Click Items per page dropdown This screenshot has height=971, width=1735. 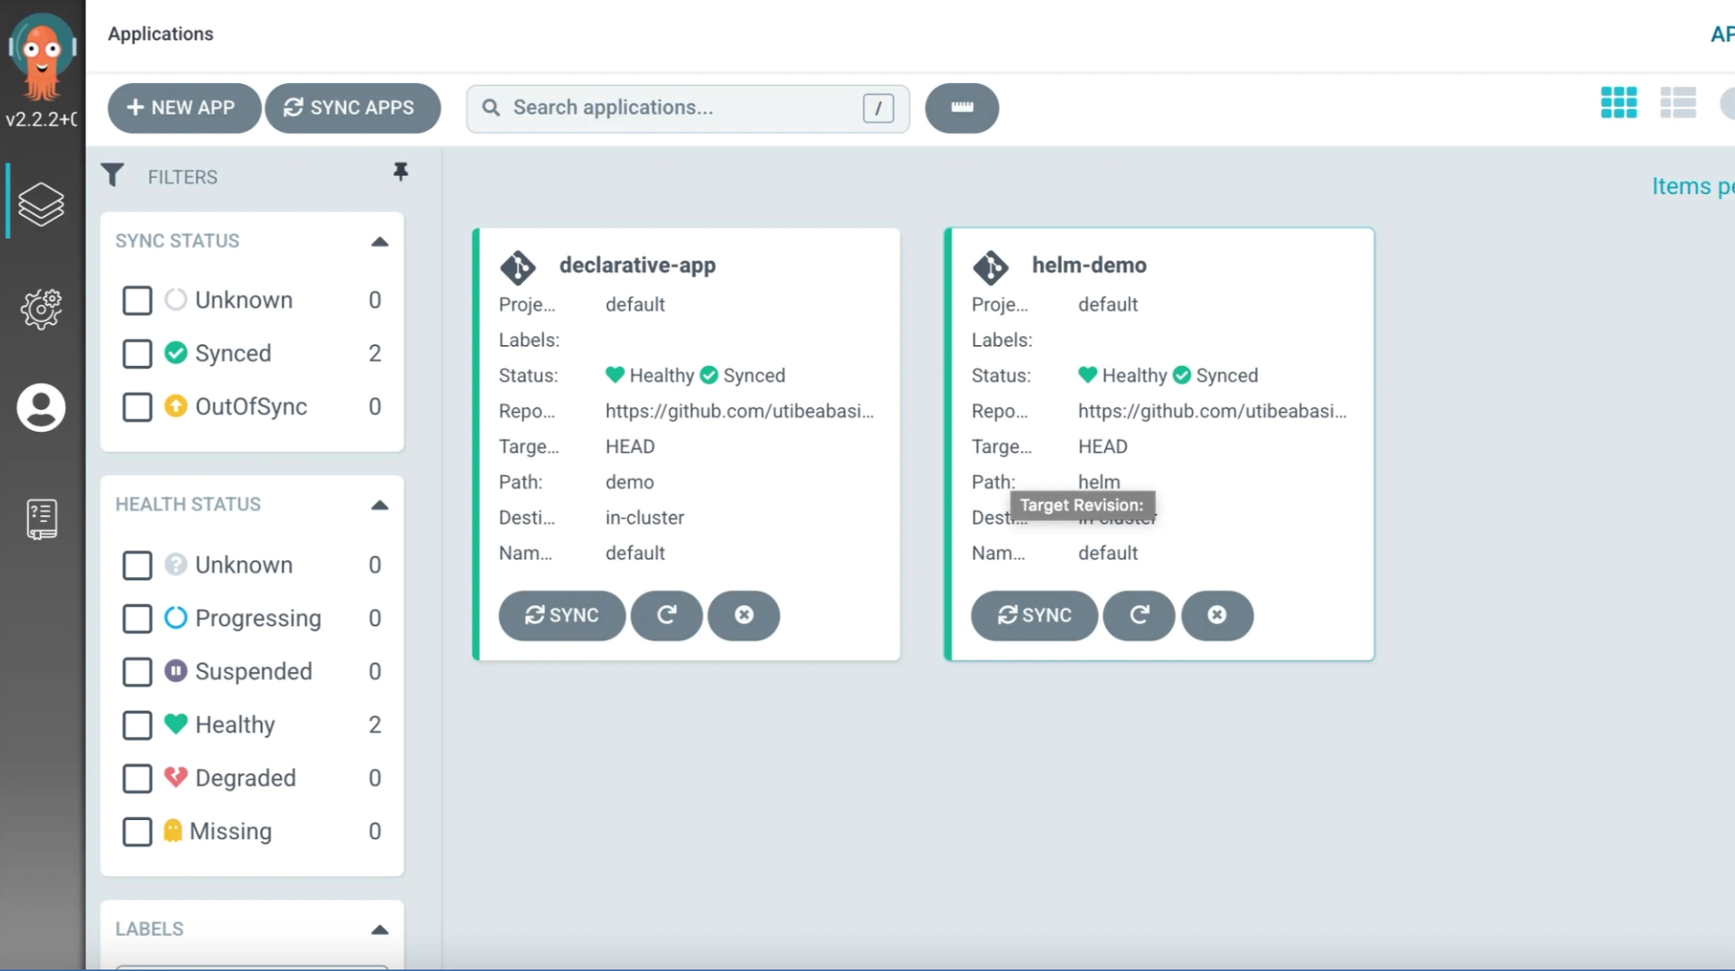point(1693,186)
